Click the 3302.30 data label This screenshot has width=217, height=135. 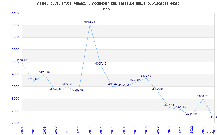[x=158, y=89]
